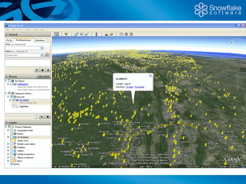Expand the [no name] tree node
246x184 pixels.
coord(10,100)
